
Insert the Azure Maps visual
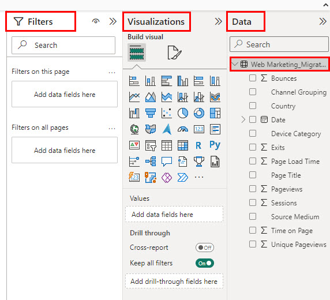(167, 129)
